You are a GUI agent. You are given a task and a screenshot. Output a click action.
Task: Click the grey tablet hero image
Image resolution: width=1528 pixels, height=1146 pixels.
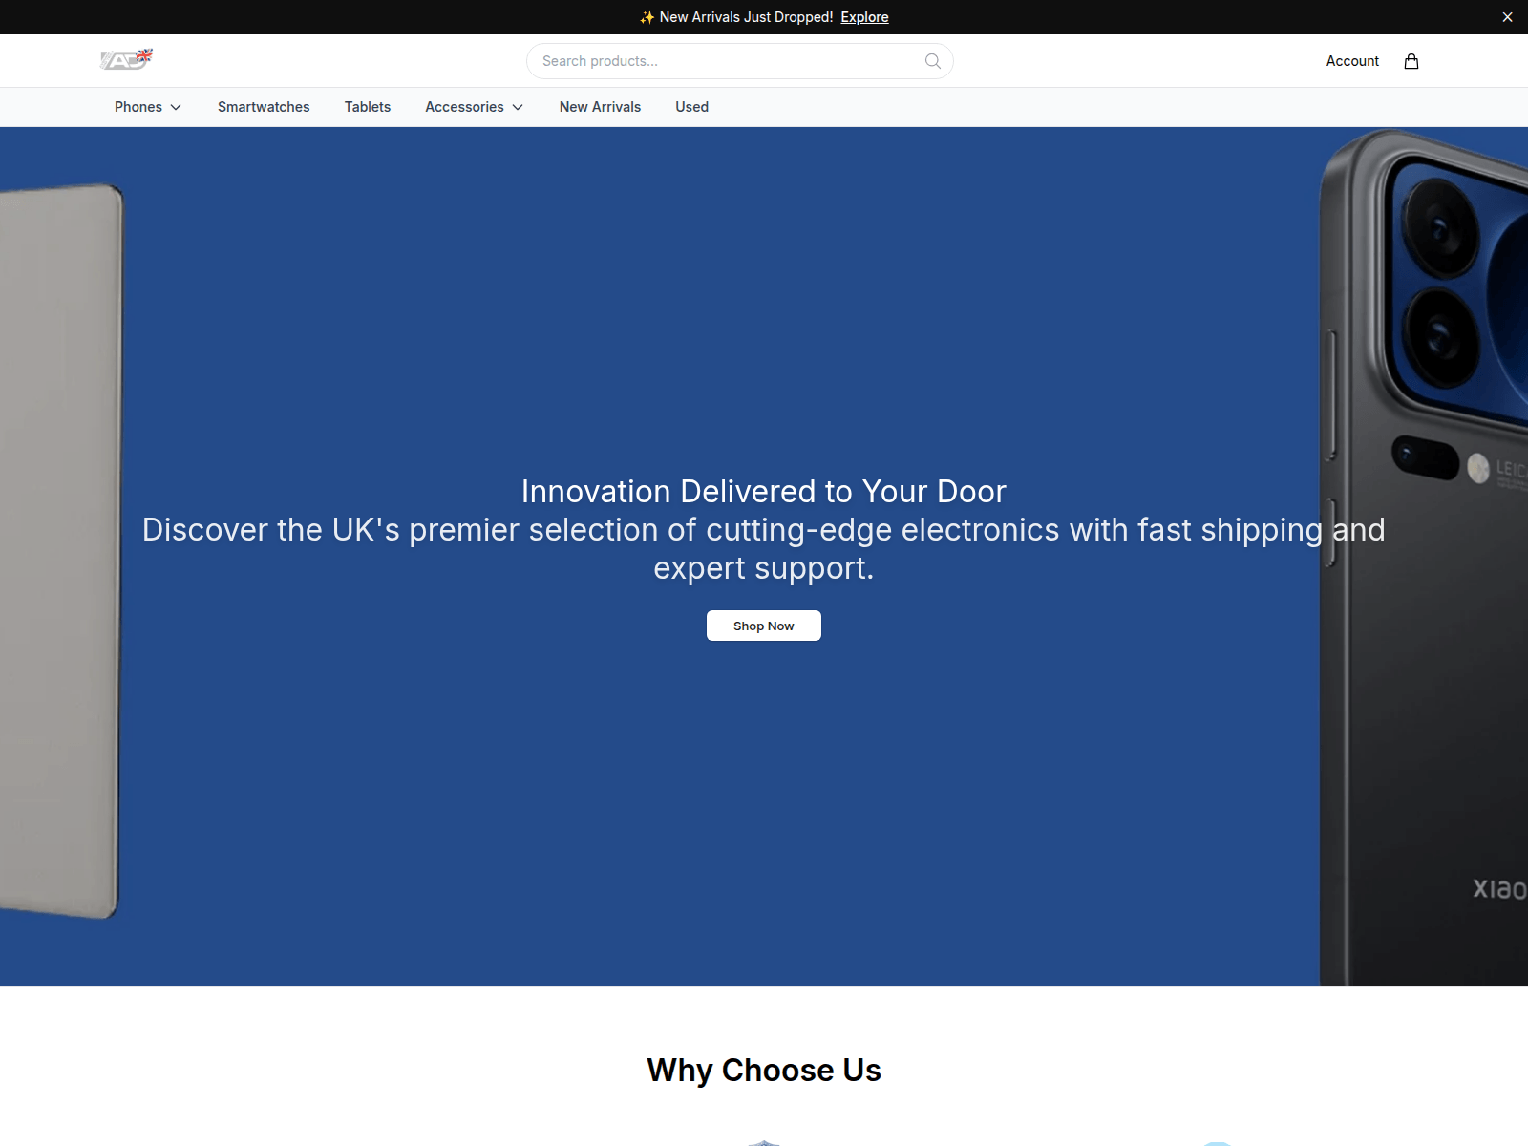(x=61, y=551)
